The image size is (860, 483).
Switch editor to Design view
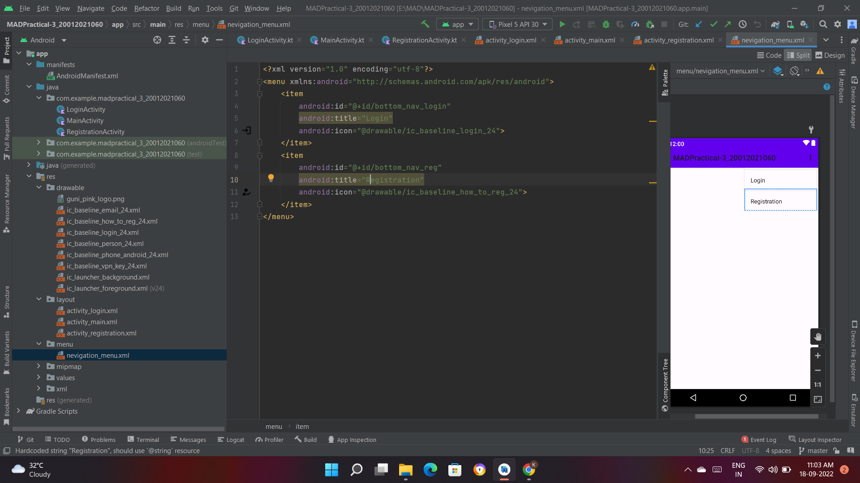[x=830, y=55]
